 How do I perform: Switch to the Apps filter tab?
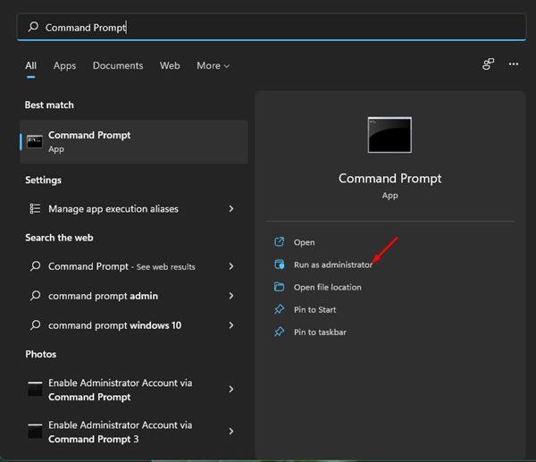click(64, 65)
